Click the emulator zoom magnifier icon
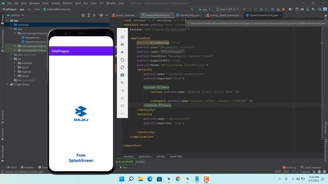This screenshot has width=328, height=184. coord(122,83)
